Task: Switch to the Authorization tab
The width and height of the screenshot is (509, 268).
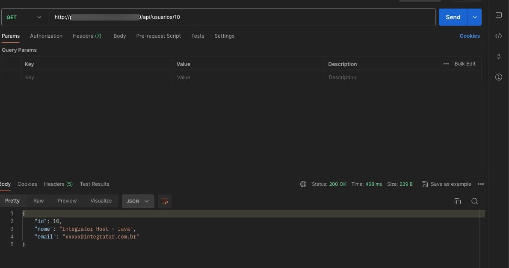Action: click(46, 36)
